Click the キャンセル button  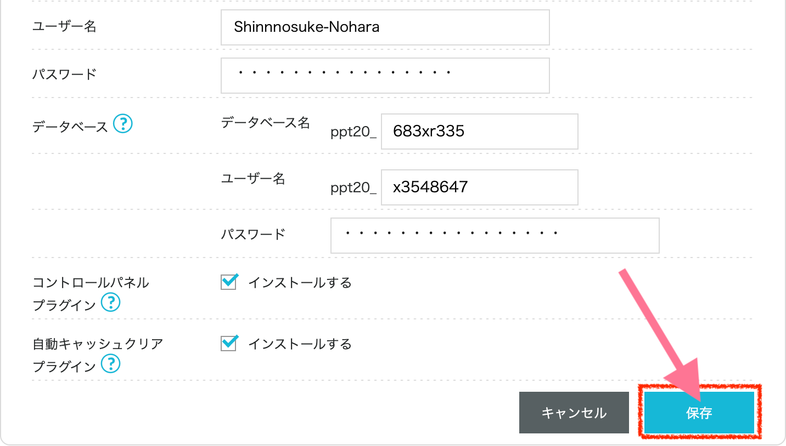(x=574, y=413)
